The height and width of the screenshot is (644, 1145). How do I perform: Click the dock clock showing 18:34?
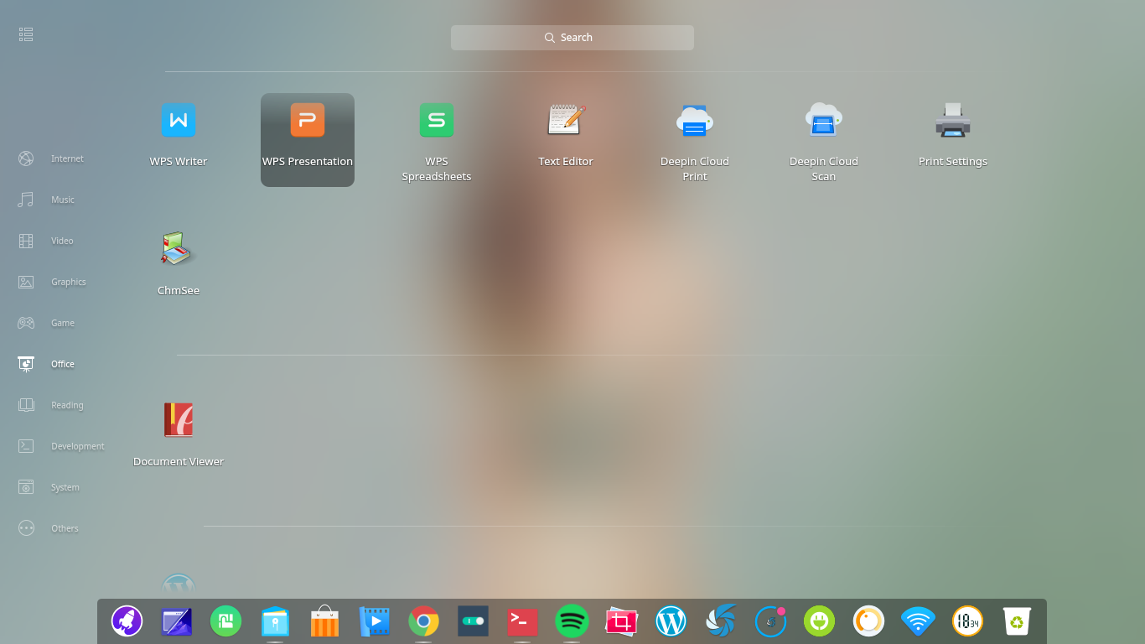tap(968, 621)
